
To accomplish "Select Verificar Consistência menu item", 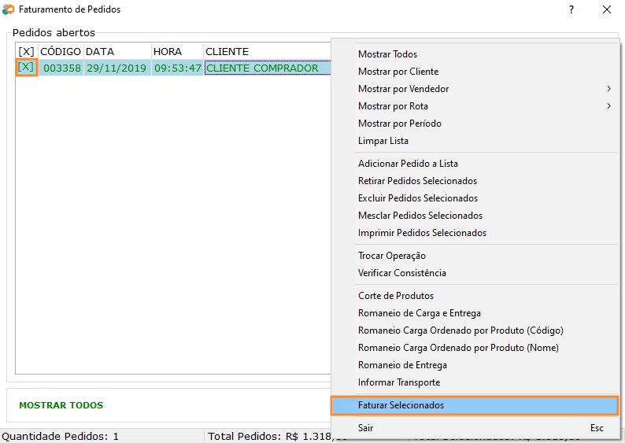I will tap(402, 273).
